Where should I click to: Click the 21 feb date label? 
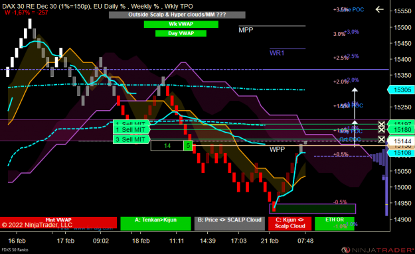pyautogui.click(x=270, y=241)
